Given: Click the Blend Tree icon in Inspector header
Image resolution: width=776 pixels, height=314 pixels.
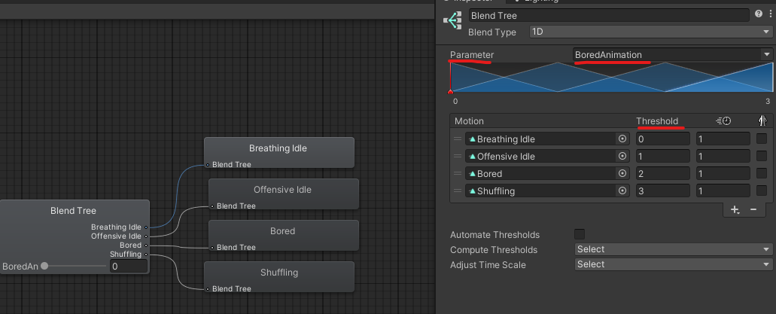Looking at the screenshot, I should 452,20.
